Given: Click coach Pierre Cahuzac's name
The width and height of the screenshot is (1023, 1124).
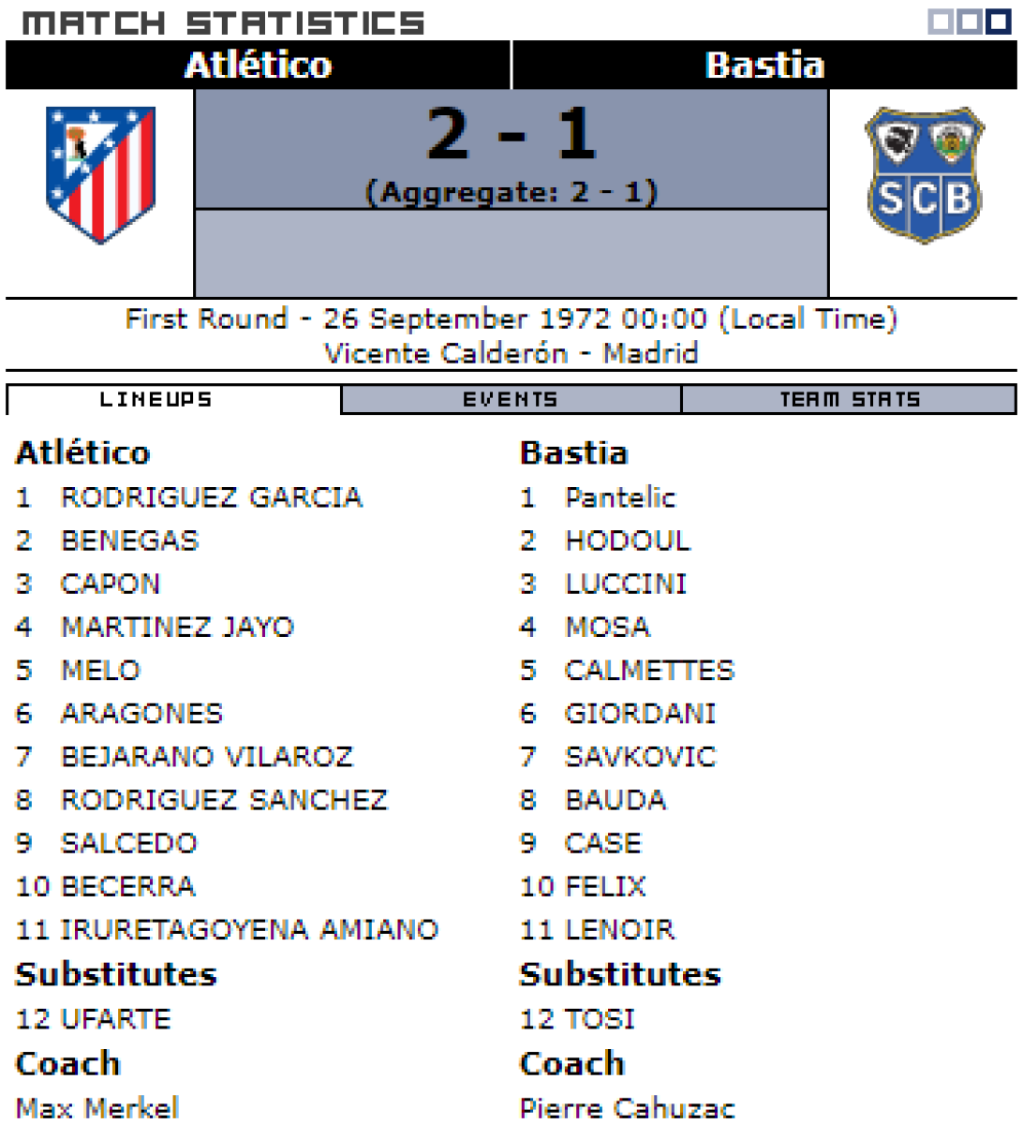Looking at the screenshot, I should [627, 1108].
